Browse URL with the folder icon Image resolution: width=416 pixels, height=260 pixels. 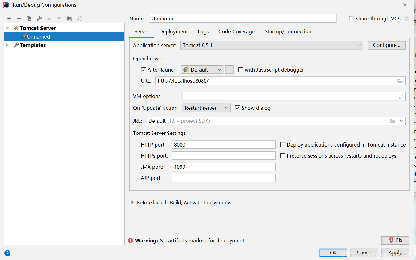coord(400,81)
